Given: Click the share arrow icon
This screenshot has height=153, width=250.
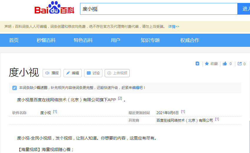Looking at the screenshot, I should [240, 63].
